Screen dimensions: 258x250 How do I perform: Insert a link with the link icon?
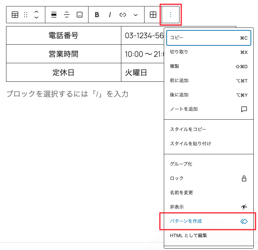pyautogui.click(x=123, y=15)
